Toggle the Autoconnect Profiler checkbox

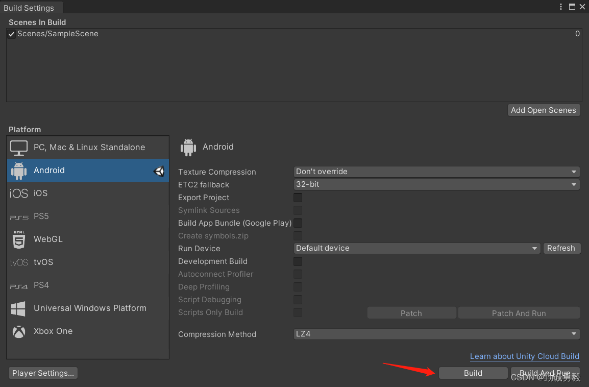click(298, 274)
